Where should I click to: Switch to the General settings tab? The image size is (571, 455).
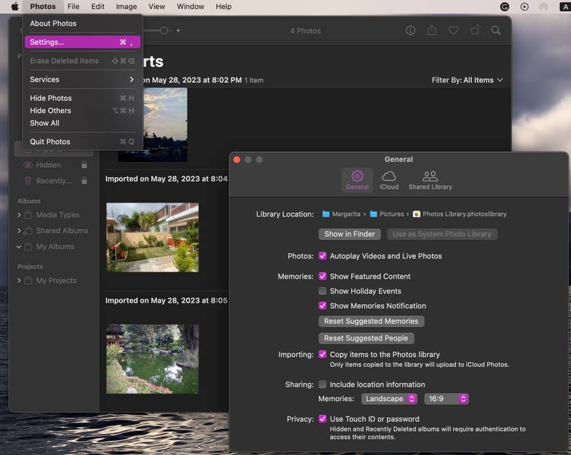tap(357, 180)
